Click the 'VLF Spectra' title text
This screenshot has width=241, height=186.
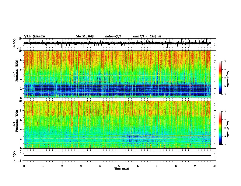coord(34,36)
